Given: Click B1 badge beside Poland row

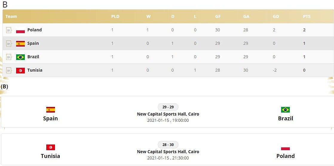Looking at the screenshot, I should (x=9, y=30).
